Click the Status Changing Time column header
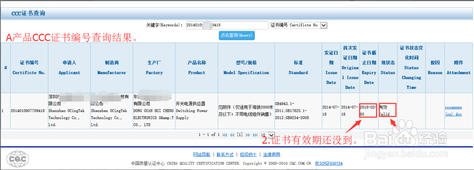The width and height of the screenshot is (474, 170). tap(411, 68)
